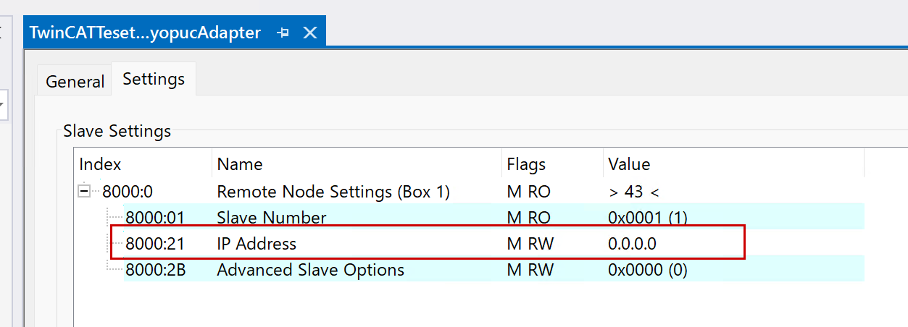Select the 8000:21 index entry
The image size is (908, 327).
154,244
